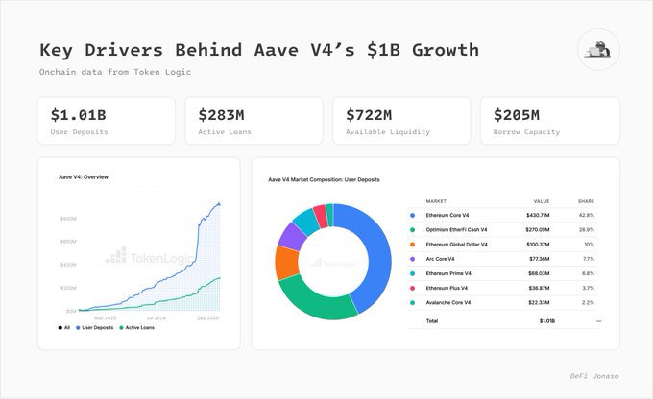Click the '2.2%' share cell
The width and height of the screenshot is (653, 399).
click(588, 303)
